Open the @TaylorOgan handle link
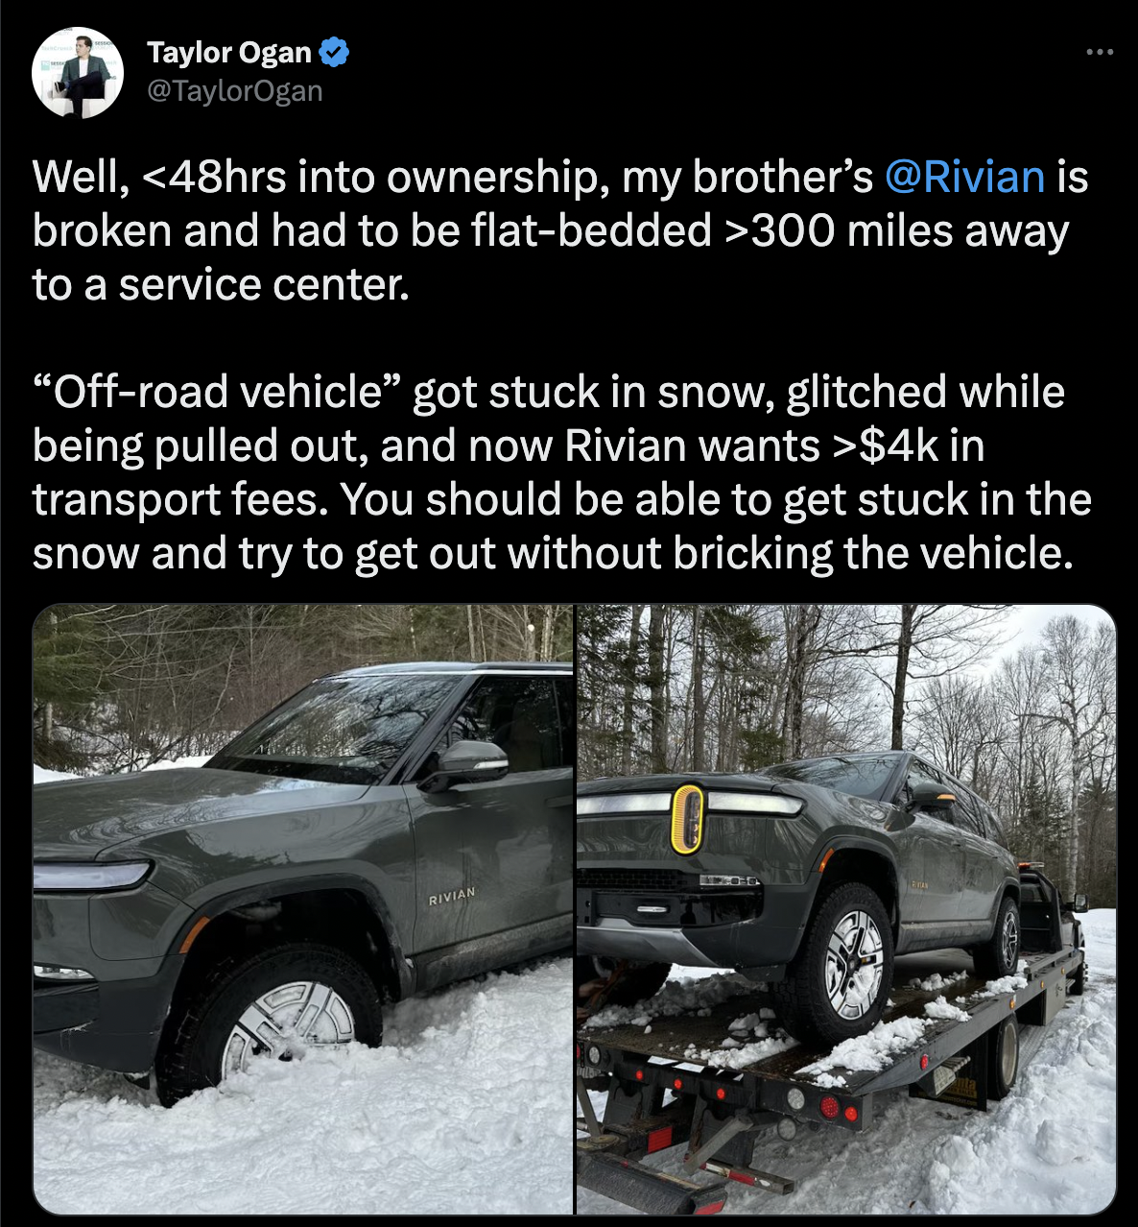1138x1227 pixels. (235, 91)
